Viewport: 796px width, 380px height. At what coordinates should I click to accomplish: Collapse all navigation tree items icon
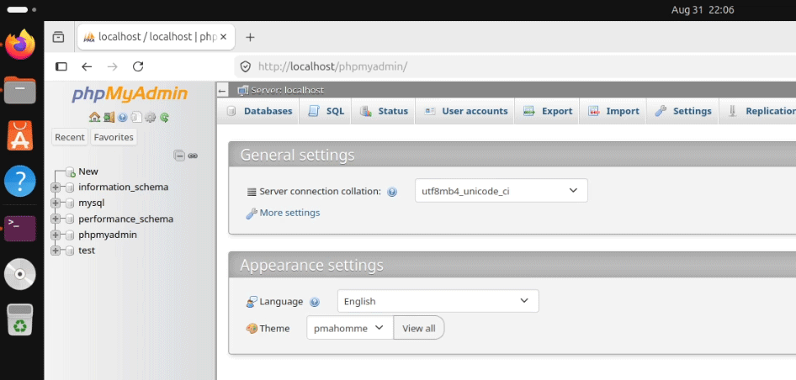[179, 156]
